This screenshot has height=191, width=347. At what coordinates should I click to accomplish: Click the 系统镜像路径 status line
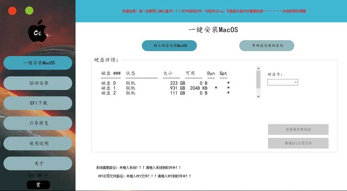point(138,168)
